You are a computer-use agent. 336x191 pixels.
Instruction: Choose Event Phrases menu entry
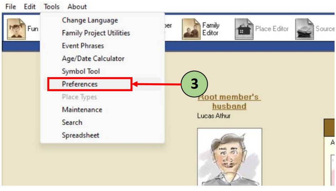click(x=83, y=46)
